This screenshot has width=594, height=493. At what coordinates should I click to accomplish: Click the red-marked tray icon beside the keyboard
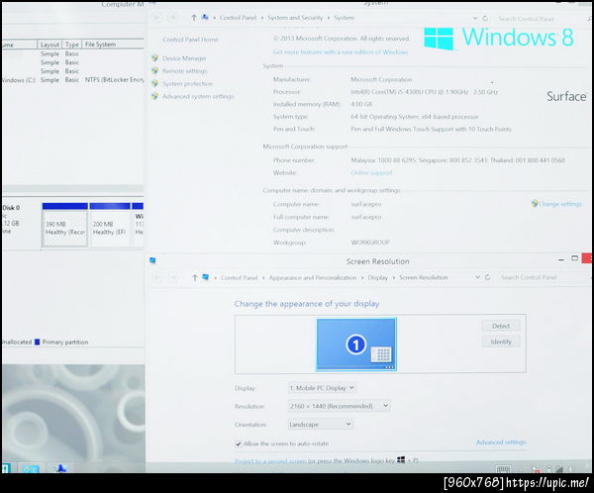536,469
